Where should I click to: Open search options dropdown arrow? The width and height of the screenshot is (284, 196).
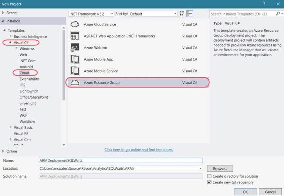pyautogui.click(x=282, y=14)
